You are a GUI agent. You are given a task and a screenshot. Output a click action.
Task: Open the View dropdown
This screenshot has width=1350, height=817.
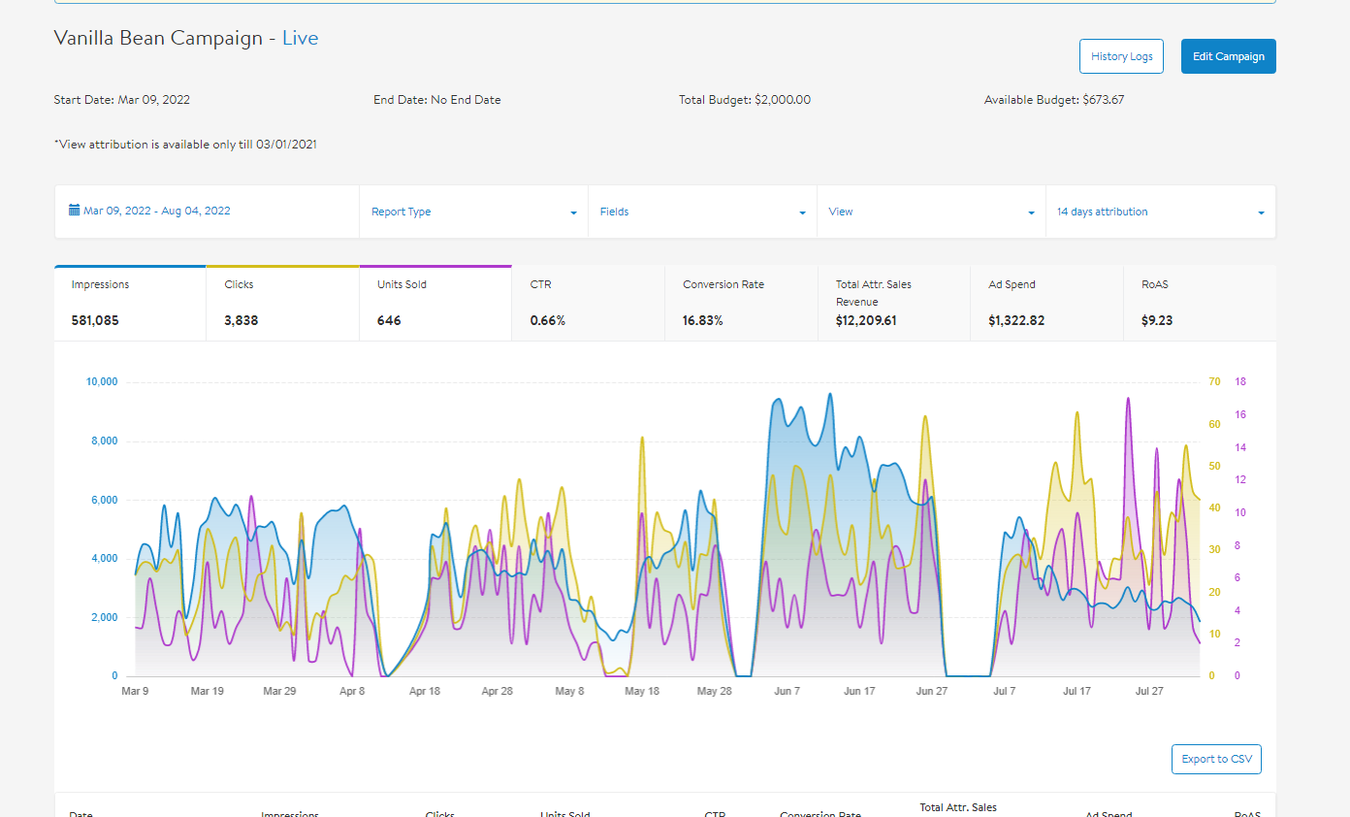click(931, 212)
